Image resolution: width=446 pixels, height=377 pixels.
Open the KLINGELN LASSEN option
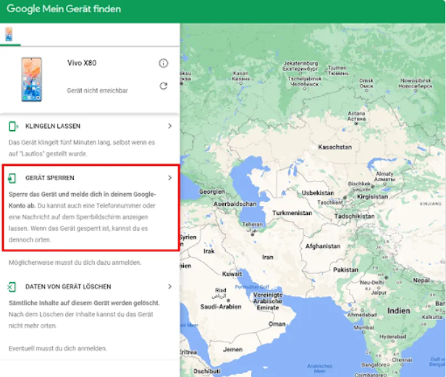tap(53, 126)
